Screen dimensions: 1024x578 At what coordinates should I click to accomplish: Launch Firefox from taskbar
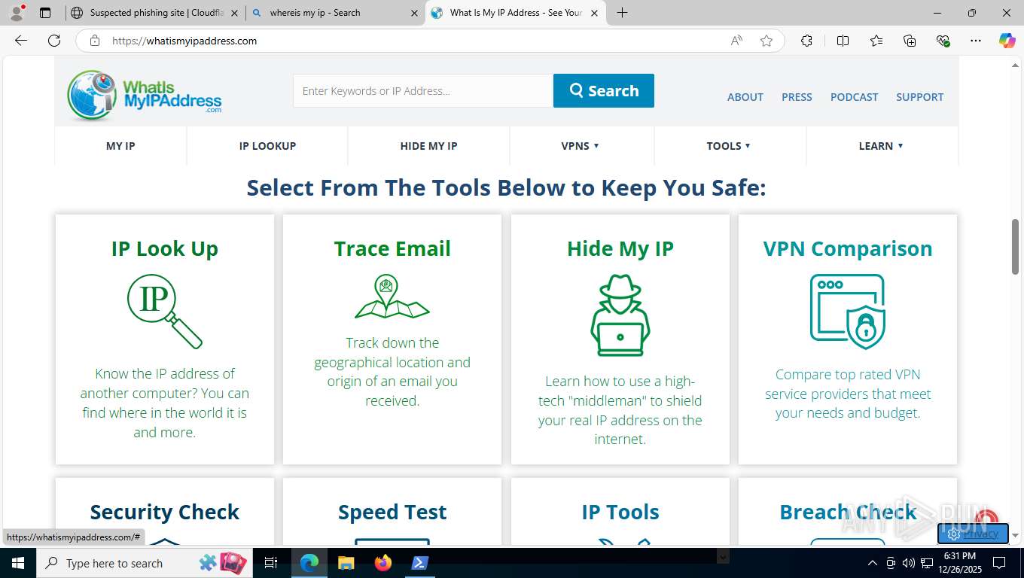tap(383, 563)
